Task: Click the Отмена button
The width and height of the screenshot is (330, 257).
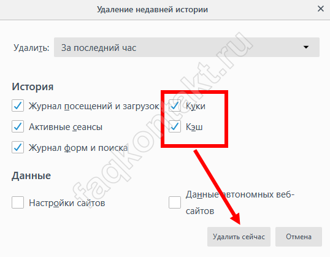Action: (x=299, y=237)
